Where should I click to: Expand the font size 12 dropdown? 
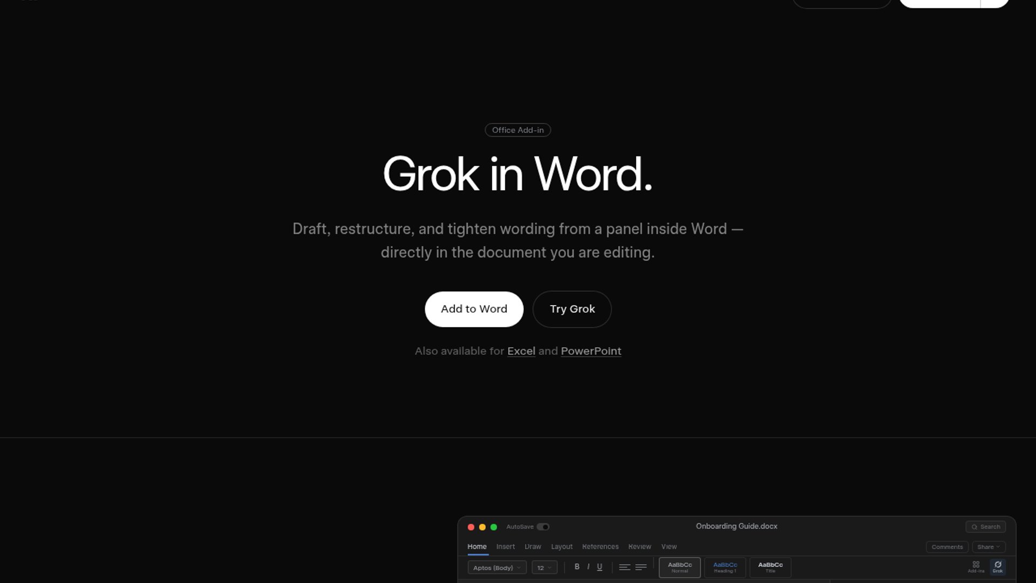click(x=544, y=568)
